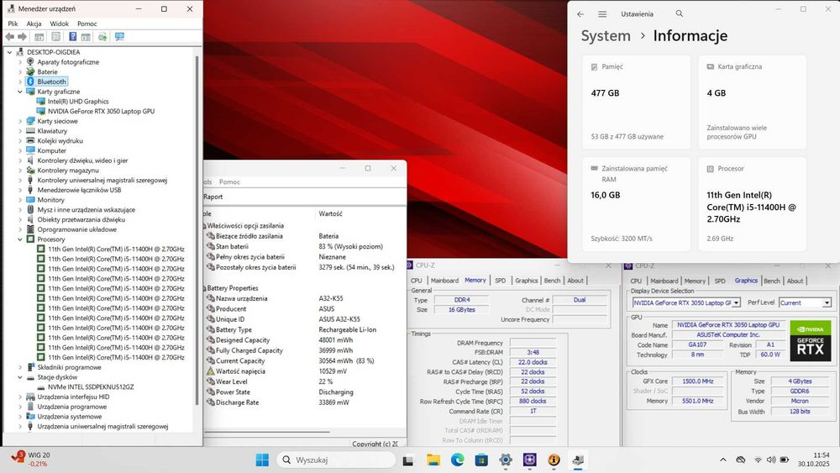The width and height of the screenshot is (840, 473).
Task: Click the orange info app taskbar icon
Action: 554,460
